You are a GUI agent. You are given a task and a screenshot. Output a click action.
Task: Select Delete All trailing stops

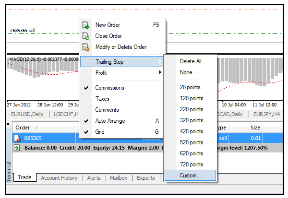coord(190,61)
